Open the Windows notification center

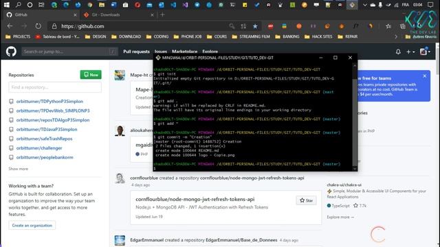click(430, 5)
